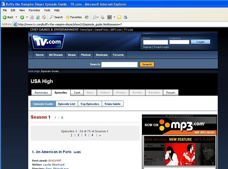Switch to the Cast show tab

[77, 93]
